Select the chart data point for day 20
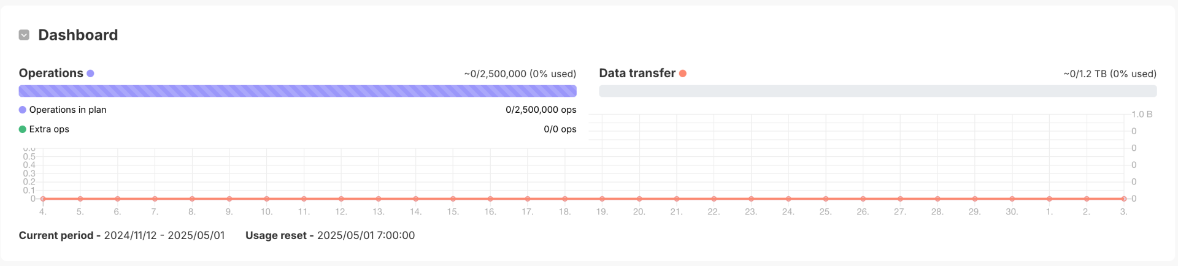Image resolution: width=1178 pixels, height=266 pixels. coord(639,199)
